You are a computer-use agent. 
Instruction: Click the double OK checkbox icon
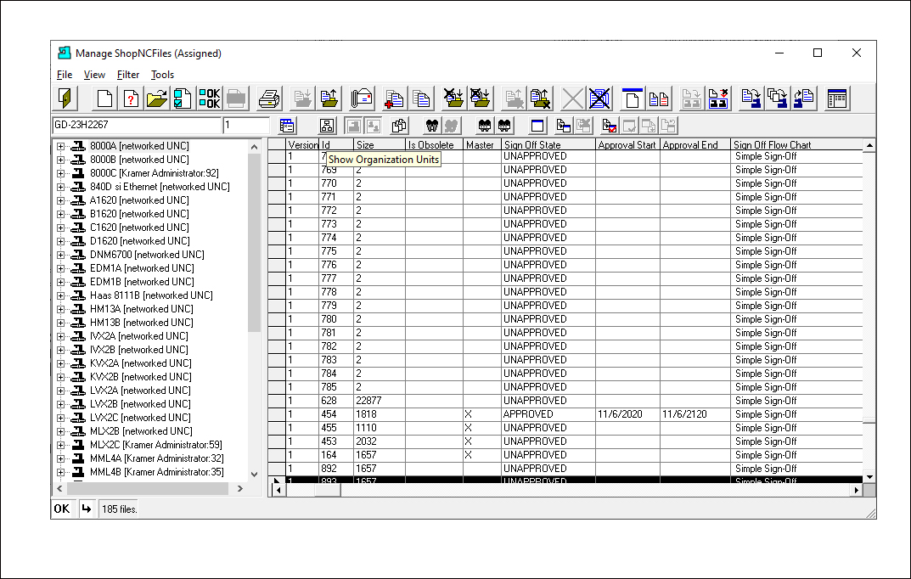[x=209, y=98]
